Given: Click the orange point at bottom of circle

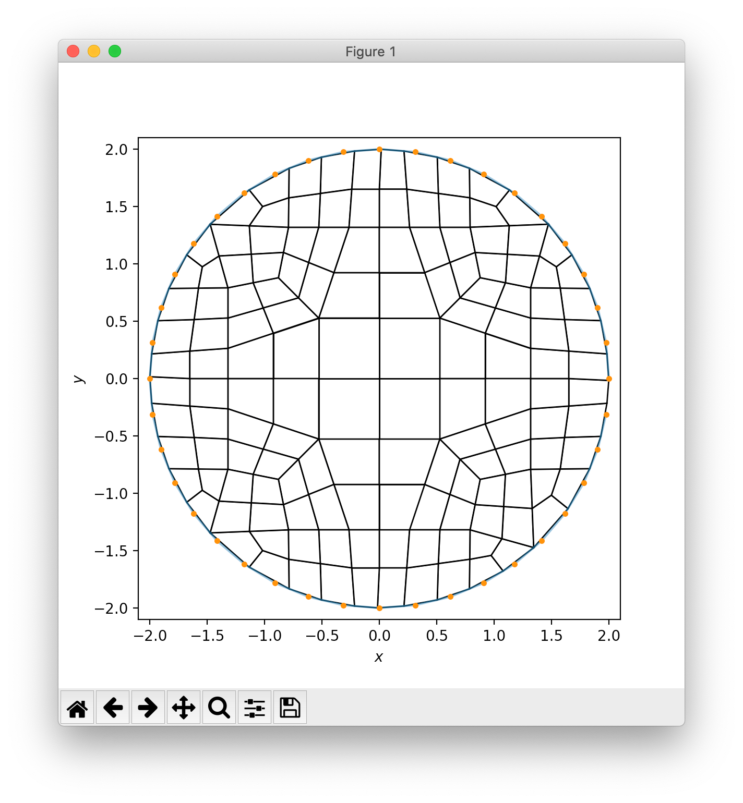Looking at the screenshot, I should 379,608.
